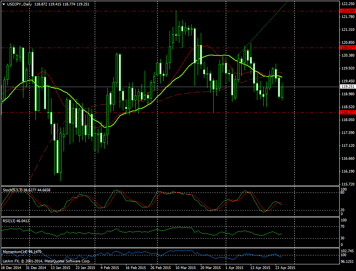Click the 102.745 value on Momentum scale
The height and width of the screenshot is (271, 356).
pyautogui.click(x=347, y=251)
